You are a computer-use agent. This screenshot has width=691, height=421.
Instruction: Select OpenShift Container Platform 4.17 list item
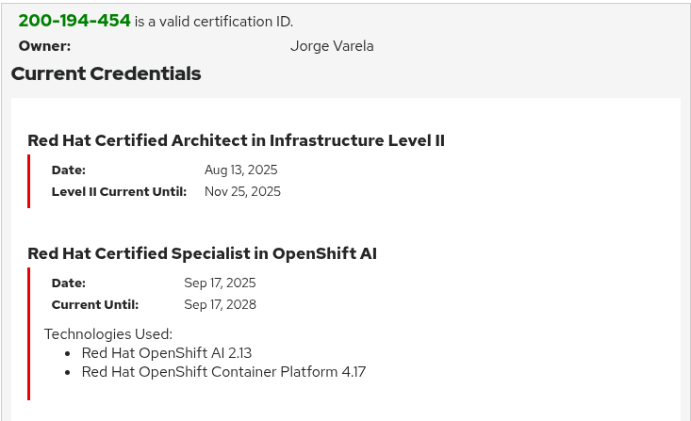click(223, 372)
